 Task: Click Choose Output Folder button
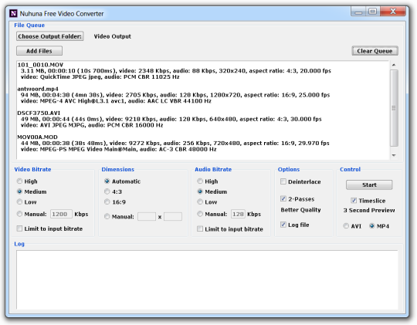pos(49,36)
